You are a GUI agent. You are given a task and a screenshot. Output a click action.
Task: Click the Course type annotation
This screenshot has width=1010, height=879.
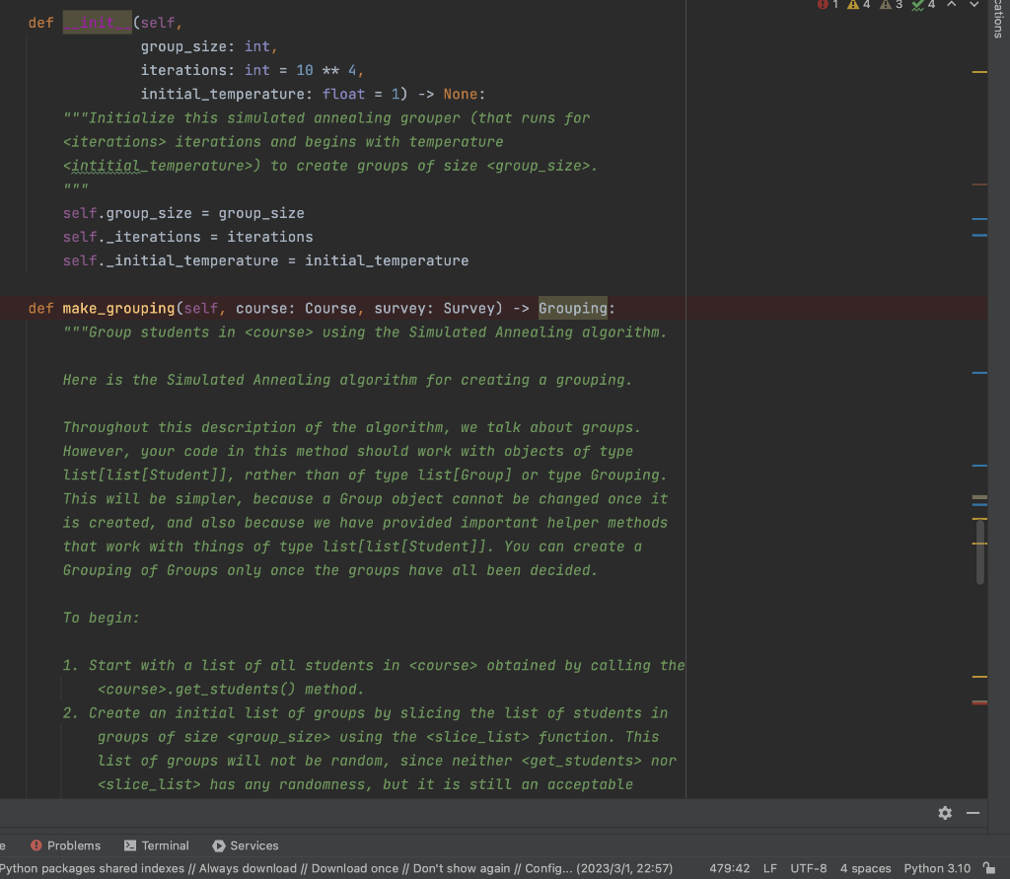coord(330,308)
